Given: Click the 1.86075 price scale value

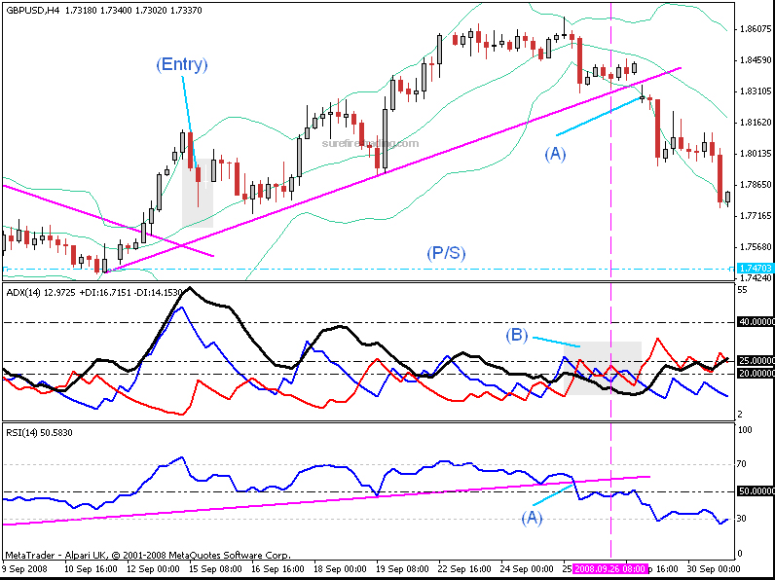Looking at the screenshot, I should pyautogui.click(x=756, y=29).
